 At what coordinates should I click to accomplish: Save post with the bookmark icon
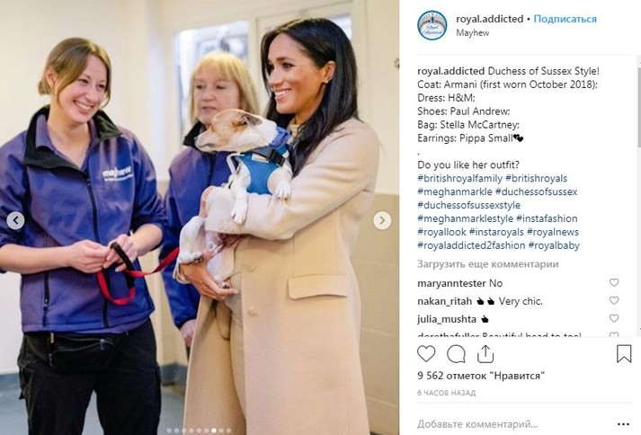click(x=624, y=353)
